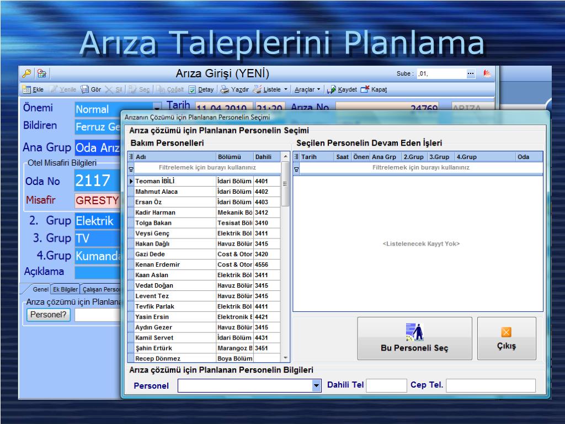Sort by the Tarih column header
This screenshot has height=424, width=565.
click(317, 157)
